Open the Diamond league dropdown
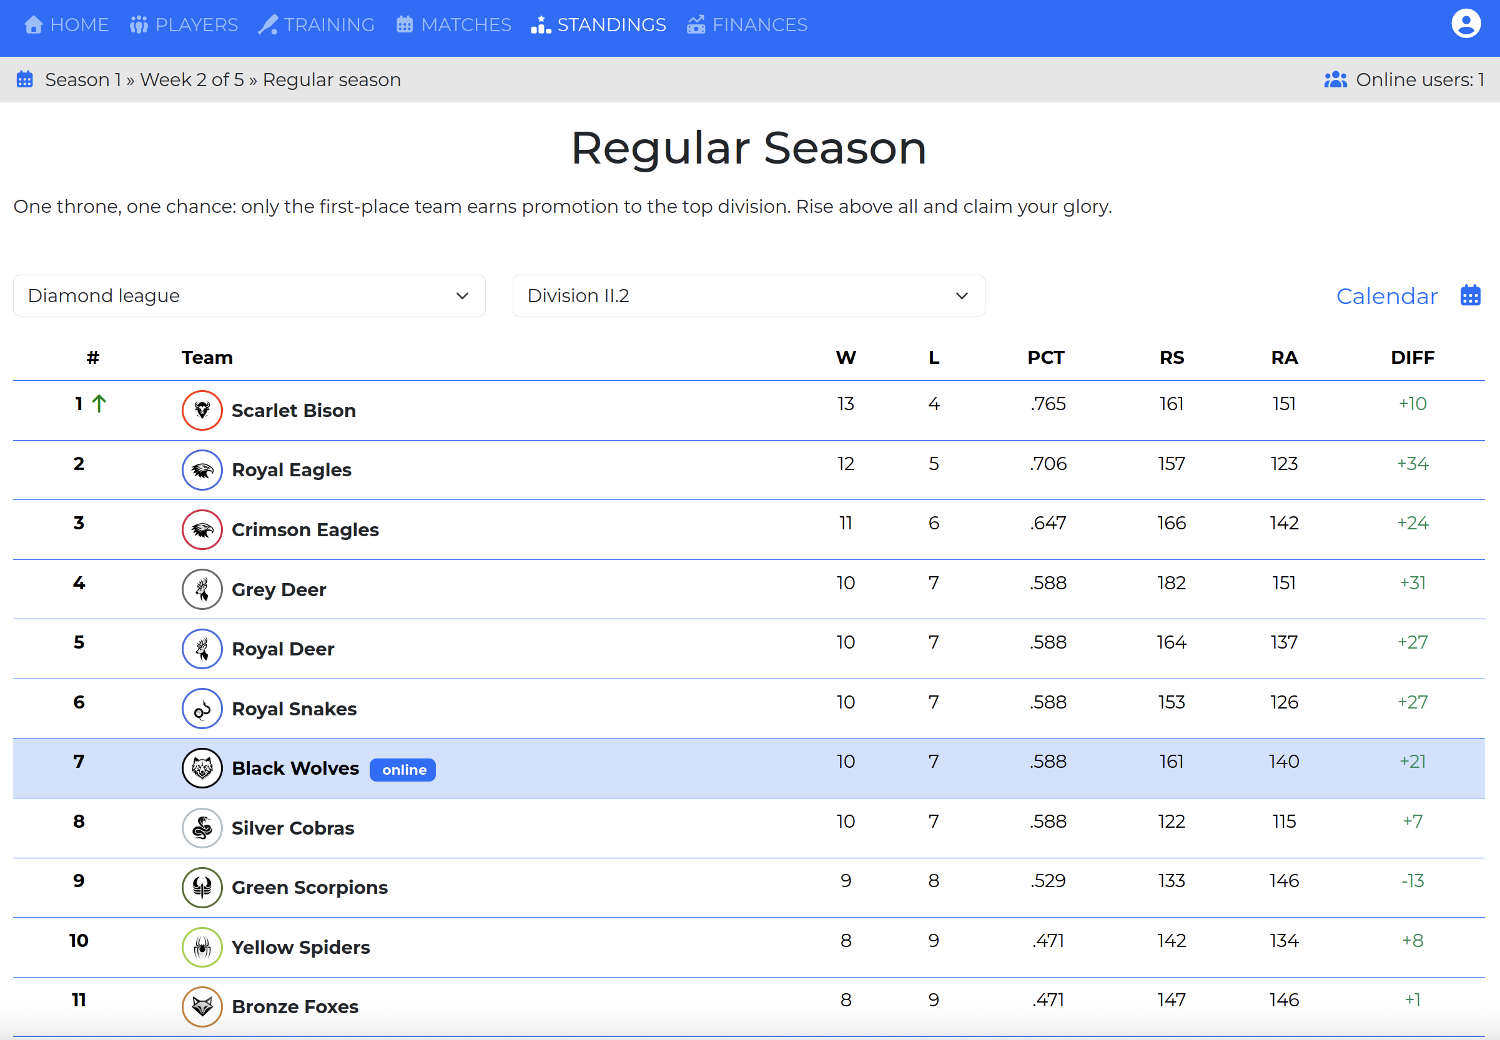 pyautogui.click(x=249, y=296)
